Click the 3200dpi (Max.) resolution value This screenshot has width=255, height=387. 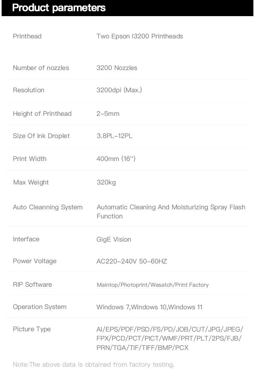119,90
